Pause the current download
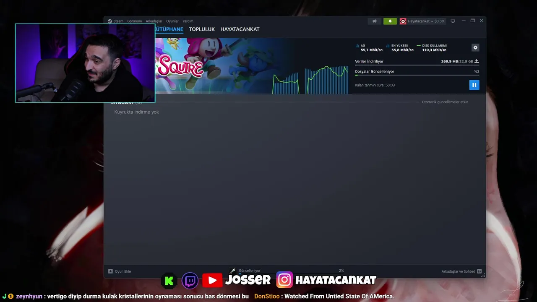The width and height of the screenshot is (537, 302). coord(474,85)
